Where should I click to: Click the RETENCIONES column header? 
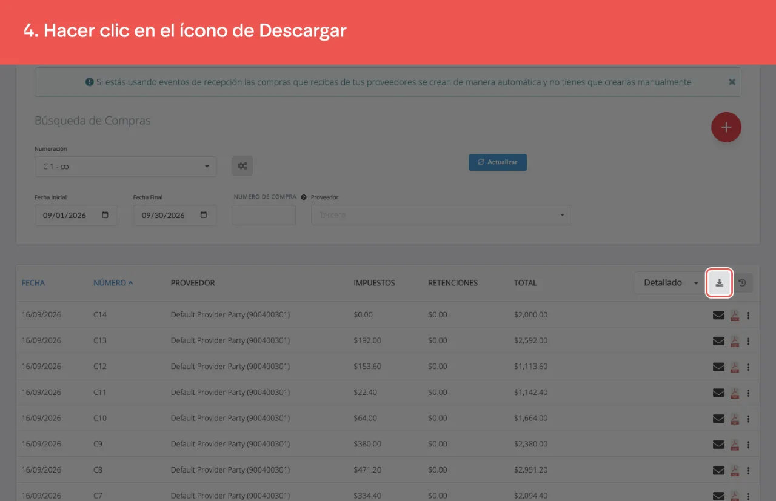point(453,283)
